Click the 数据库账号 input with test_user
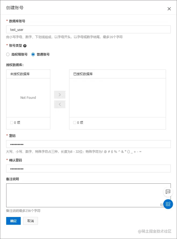Image resolution: width=177 pixels, height=239 pixels. coord(89,30)
